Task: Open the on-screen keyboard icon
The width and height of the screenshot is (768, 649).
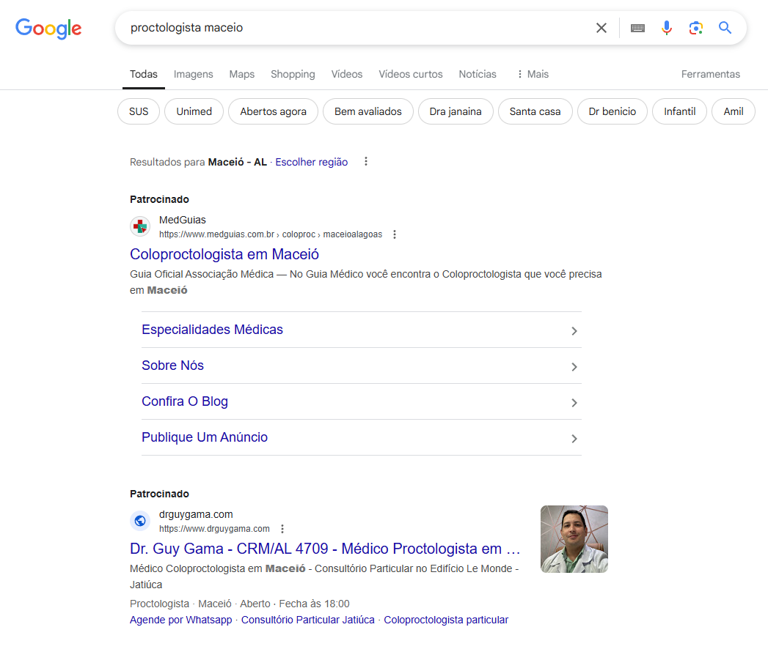Action: 637,28
